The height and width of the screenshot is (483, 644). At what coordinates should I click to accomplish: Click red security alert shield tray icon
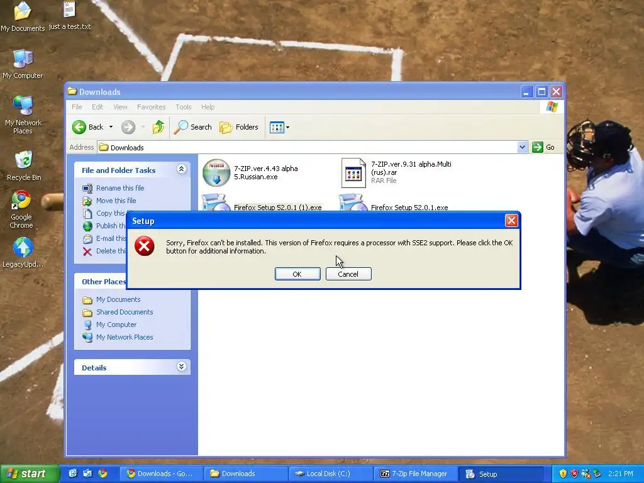point(574,474)
